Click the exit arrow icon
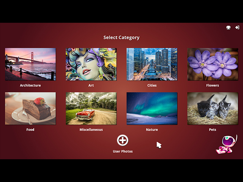The image size is (243, 182). coord(237,27)
